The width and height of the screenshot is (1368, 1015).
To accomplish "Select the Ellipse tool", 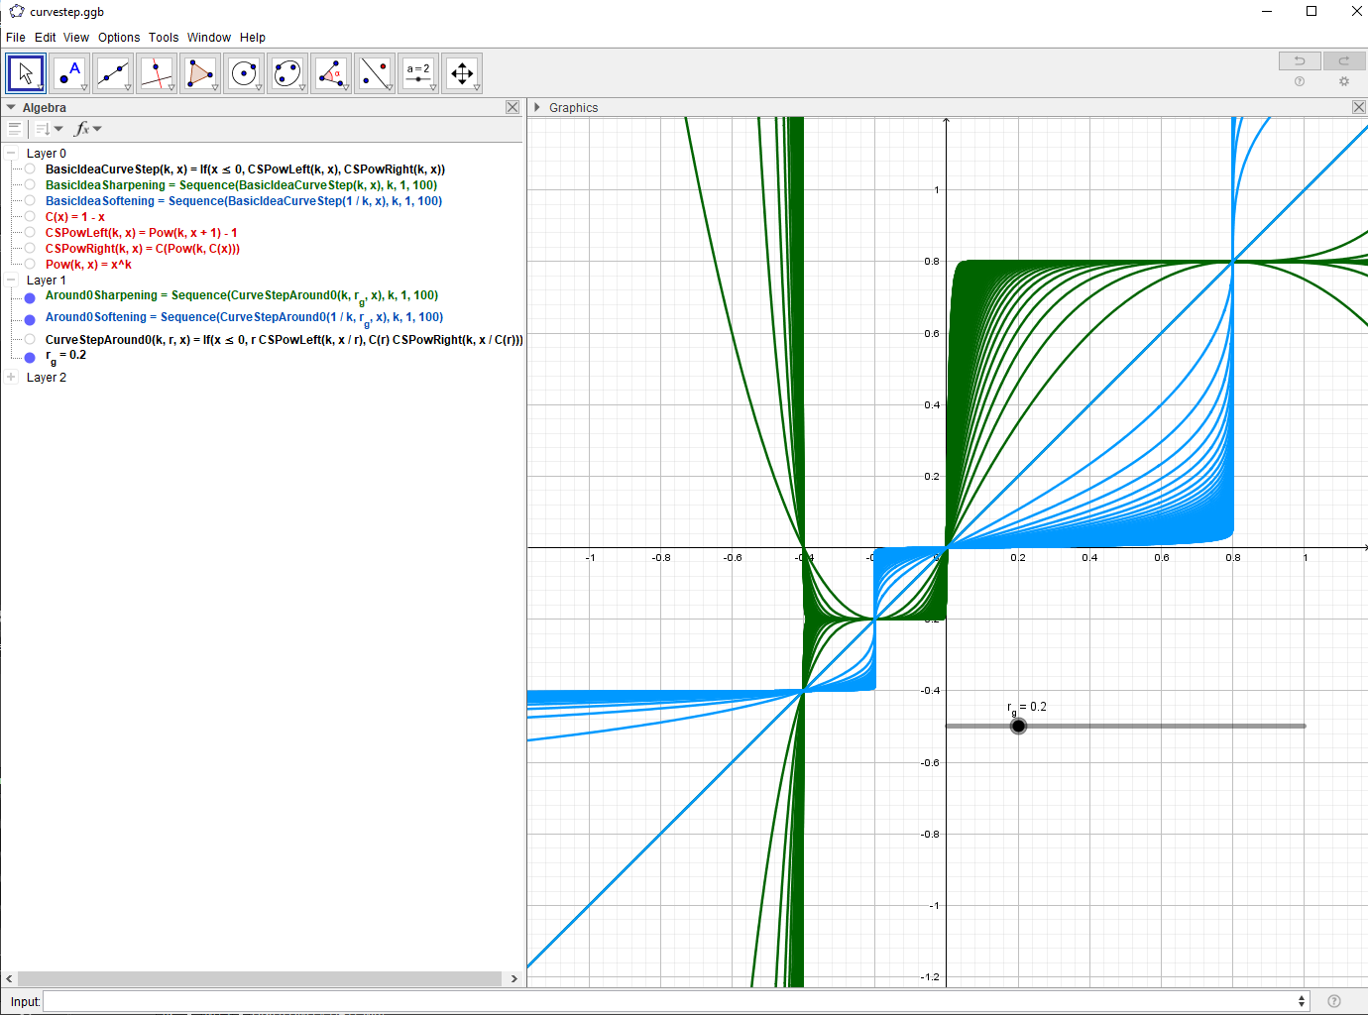I will pos(287,73).
